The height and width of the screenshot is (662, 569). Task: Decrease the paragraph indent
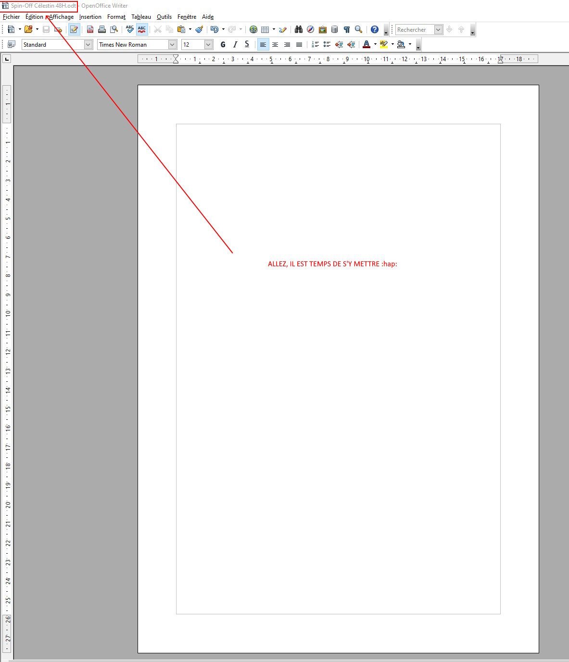[339, 44]
